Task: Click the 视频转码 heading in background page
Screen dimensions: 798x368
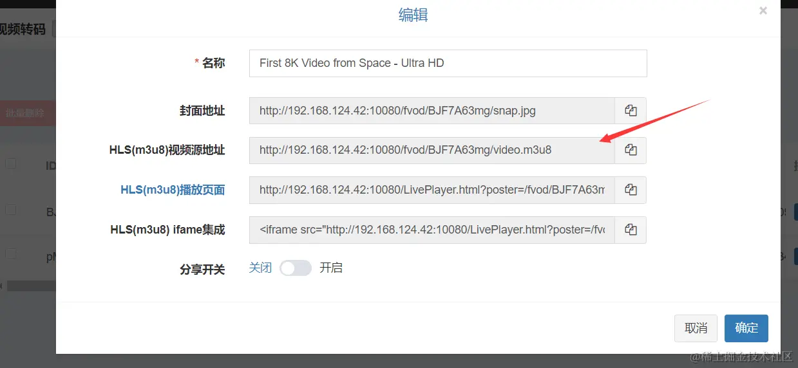Action: pyautogui.click(x=23, y=29)
